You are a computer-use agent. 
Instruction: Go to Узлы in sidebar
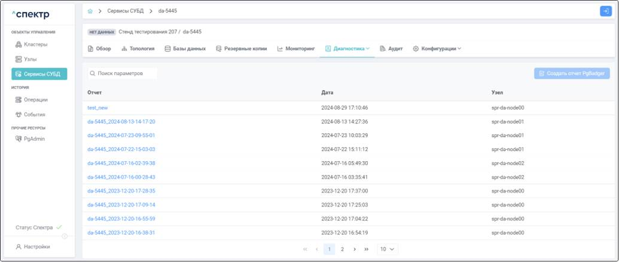pos(31,59)
